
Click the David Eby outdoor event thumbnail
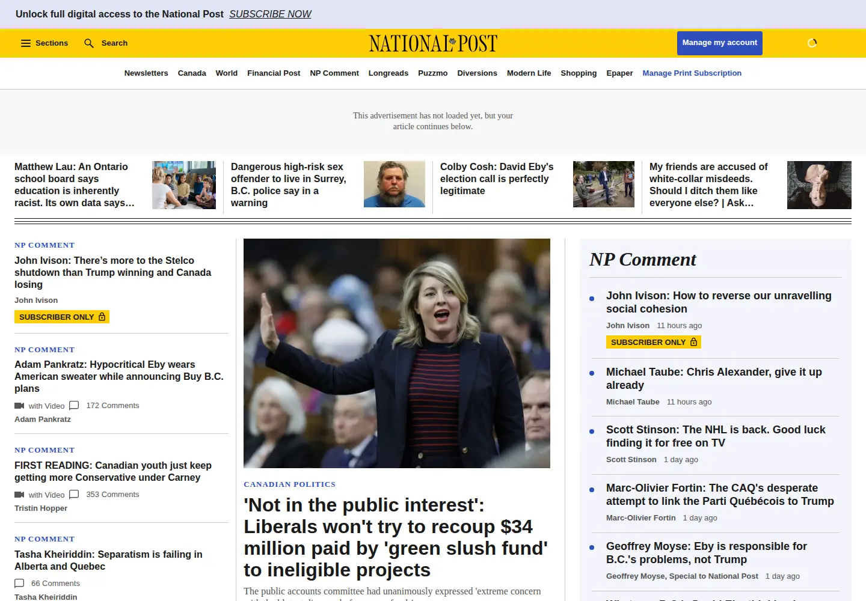click(604, 184)
